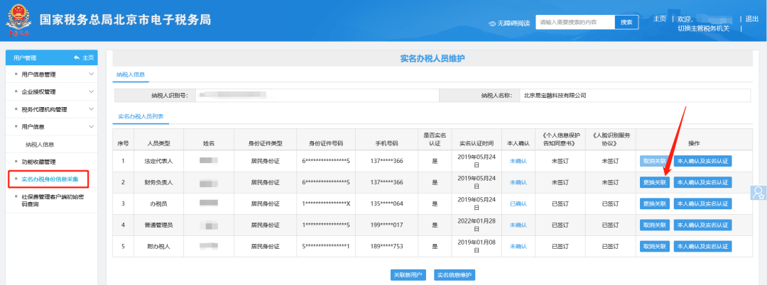Image resolution: width=767 pixels, height=285 pixels.
Task: Click the 实名信息维护 button
Action: pos(455,275)
